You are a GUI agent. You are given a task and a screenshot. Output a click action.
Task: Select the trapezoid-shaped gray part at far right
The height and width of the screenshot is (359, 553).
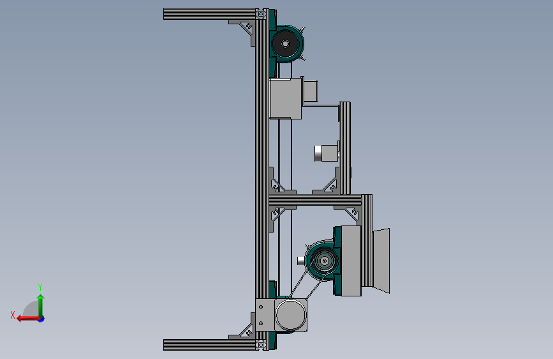[x=381, y=261]
